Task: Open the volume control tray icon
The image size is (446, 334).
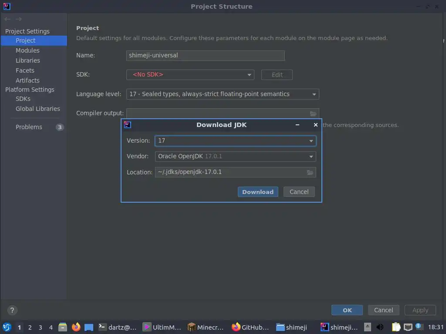Action: pyautogui.click(x=380, y=327)
